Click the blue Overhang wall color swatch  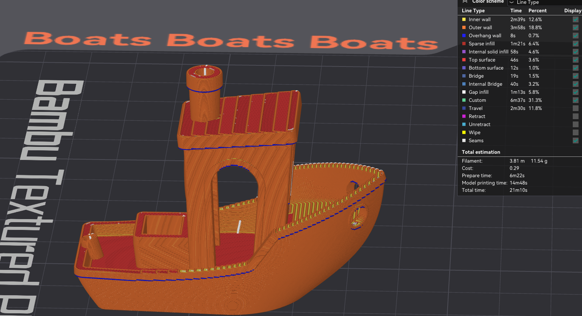tap(464, 36)
